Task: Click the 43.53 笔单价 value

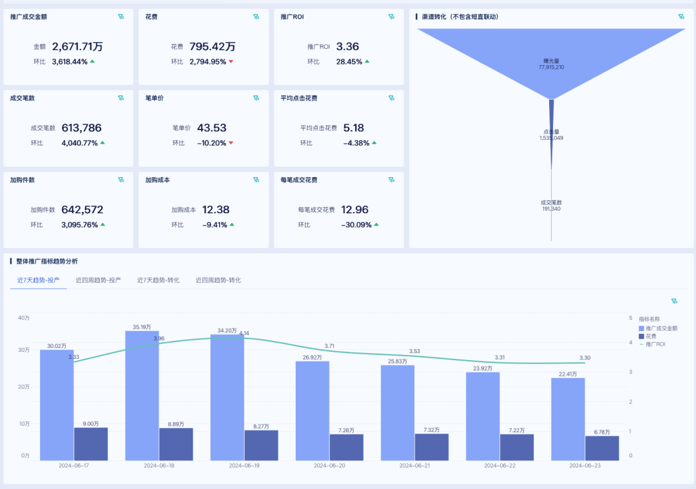Action: point(212,128)
